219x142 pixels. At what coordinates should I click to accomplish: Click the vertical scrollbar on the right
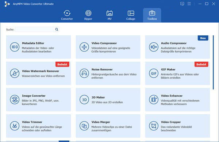pos(213,62)
